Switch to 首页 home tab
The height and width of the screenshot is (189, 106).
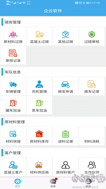pos(18,183)
